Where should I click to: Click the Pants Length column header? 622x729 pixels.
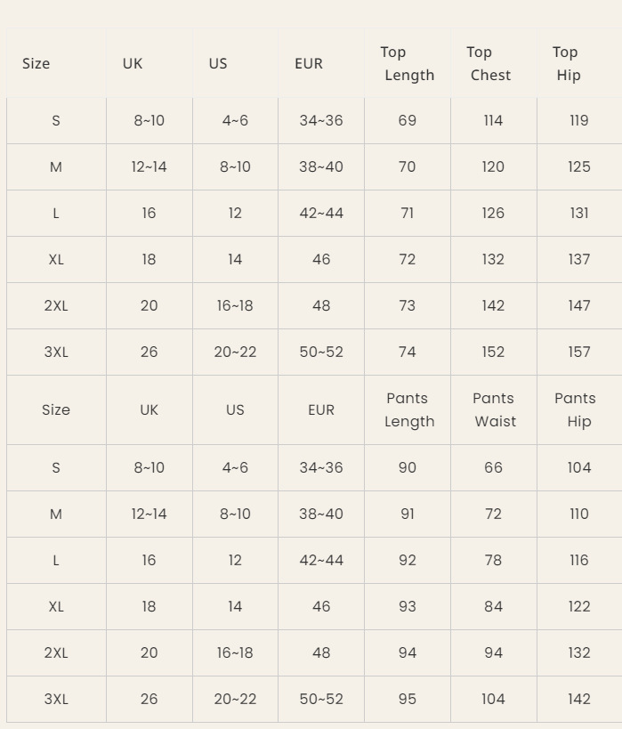pos(408,409)
